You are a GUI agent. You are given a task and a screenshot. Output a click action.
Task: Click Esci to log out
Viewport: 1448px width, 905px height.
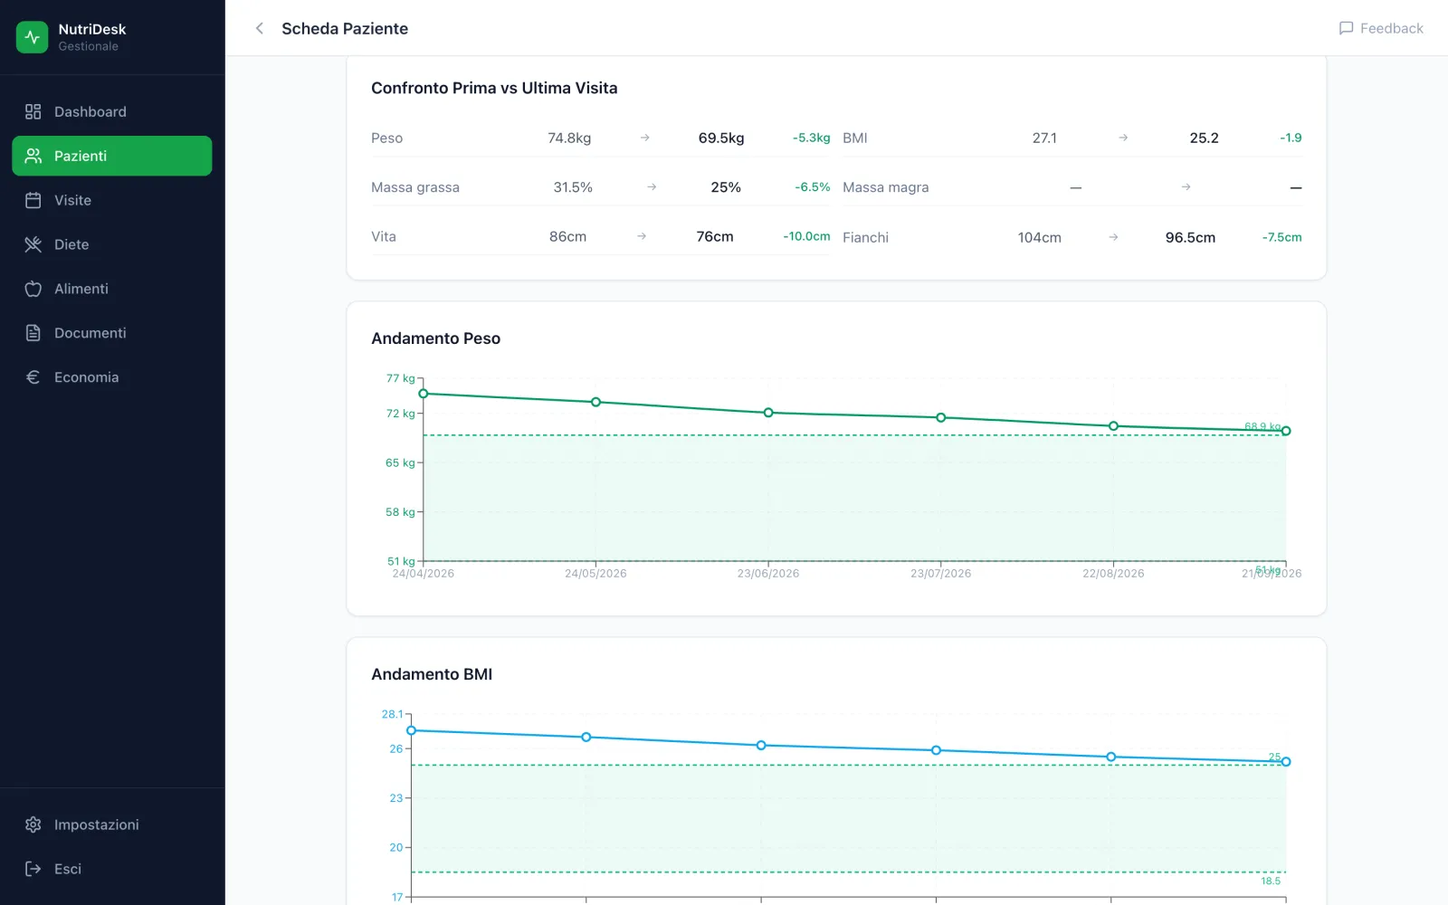coord(112,869)
